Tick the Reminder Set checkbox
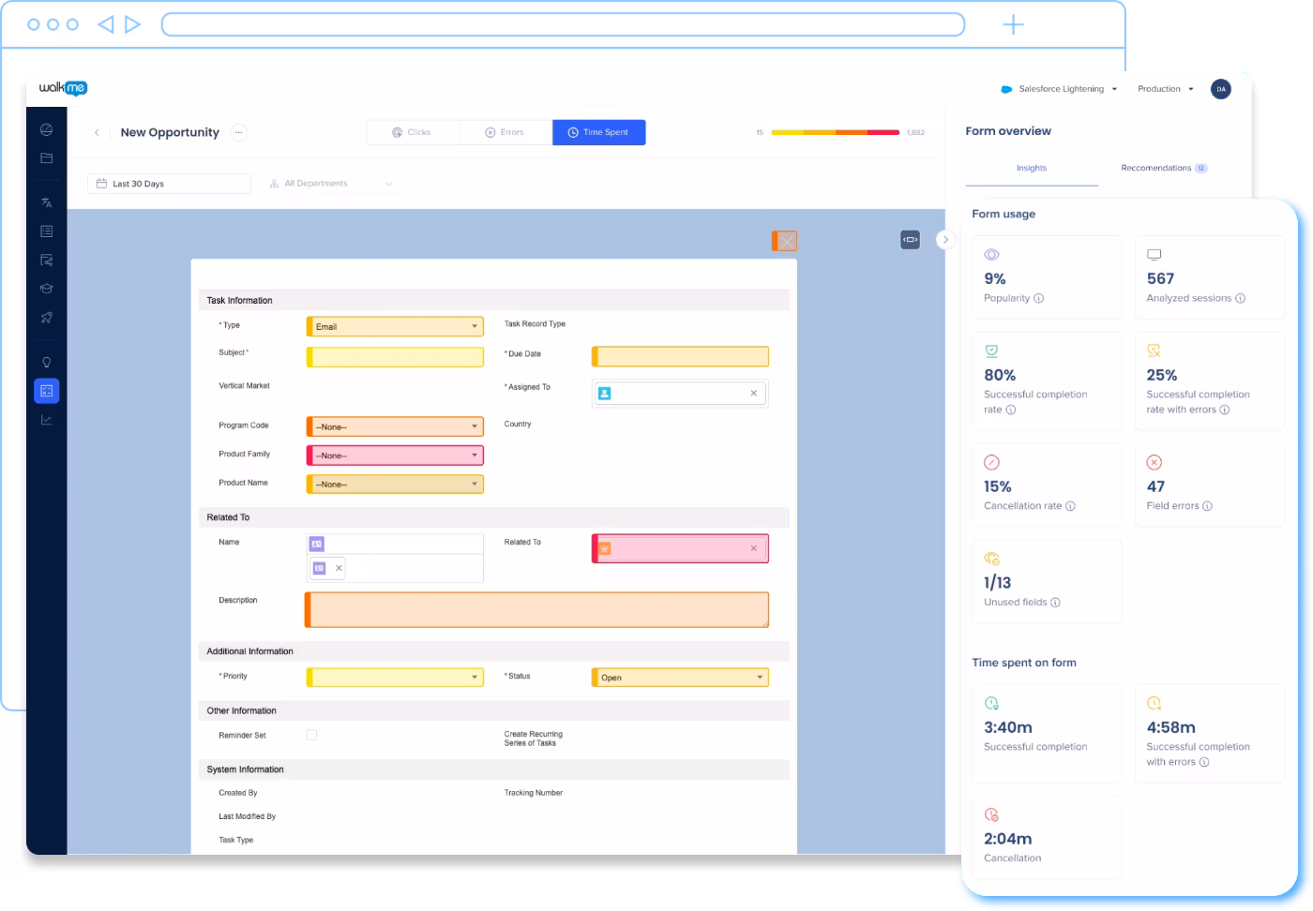1313x911 pixels. click(x=311, y=735)
